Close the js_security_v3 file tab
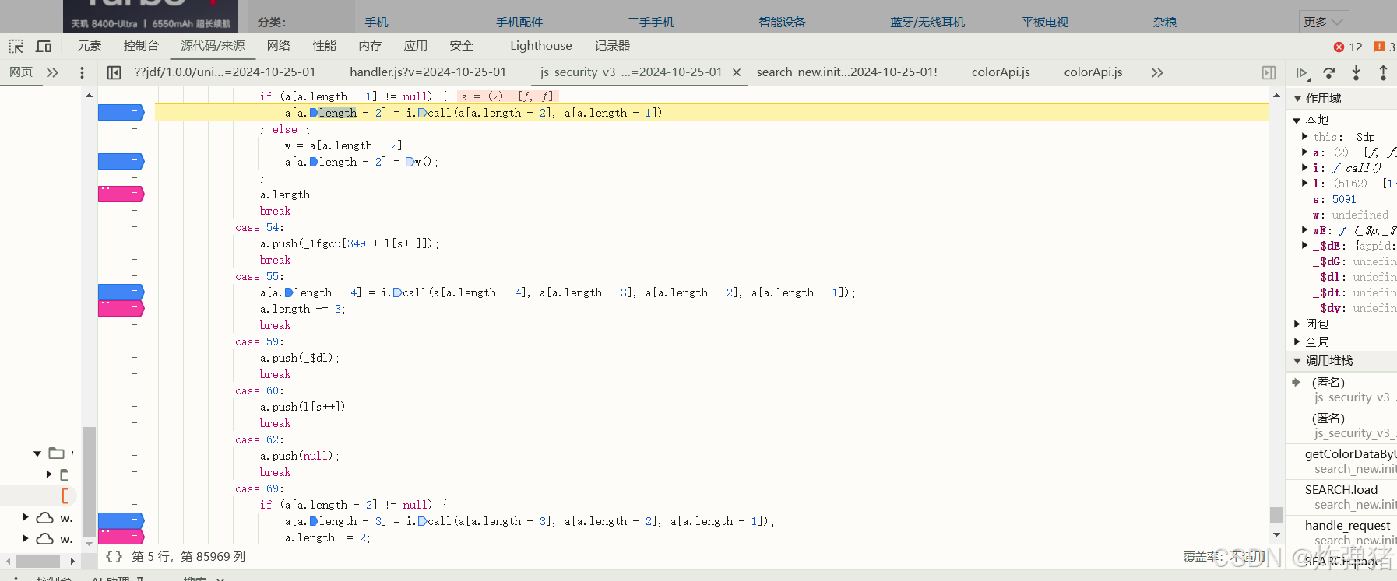This screenshot has height=581, width=1397. click(737, 72)
